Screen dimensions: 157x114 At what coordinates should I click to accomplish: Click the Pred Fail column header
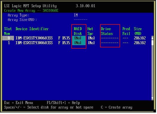coord(126,31)
